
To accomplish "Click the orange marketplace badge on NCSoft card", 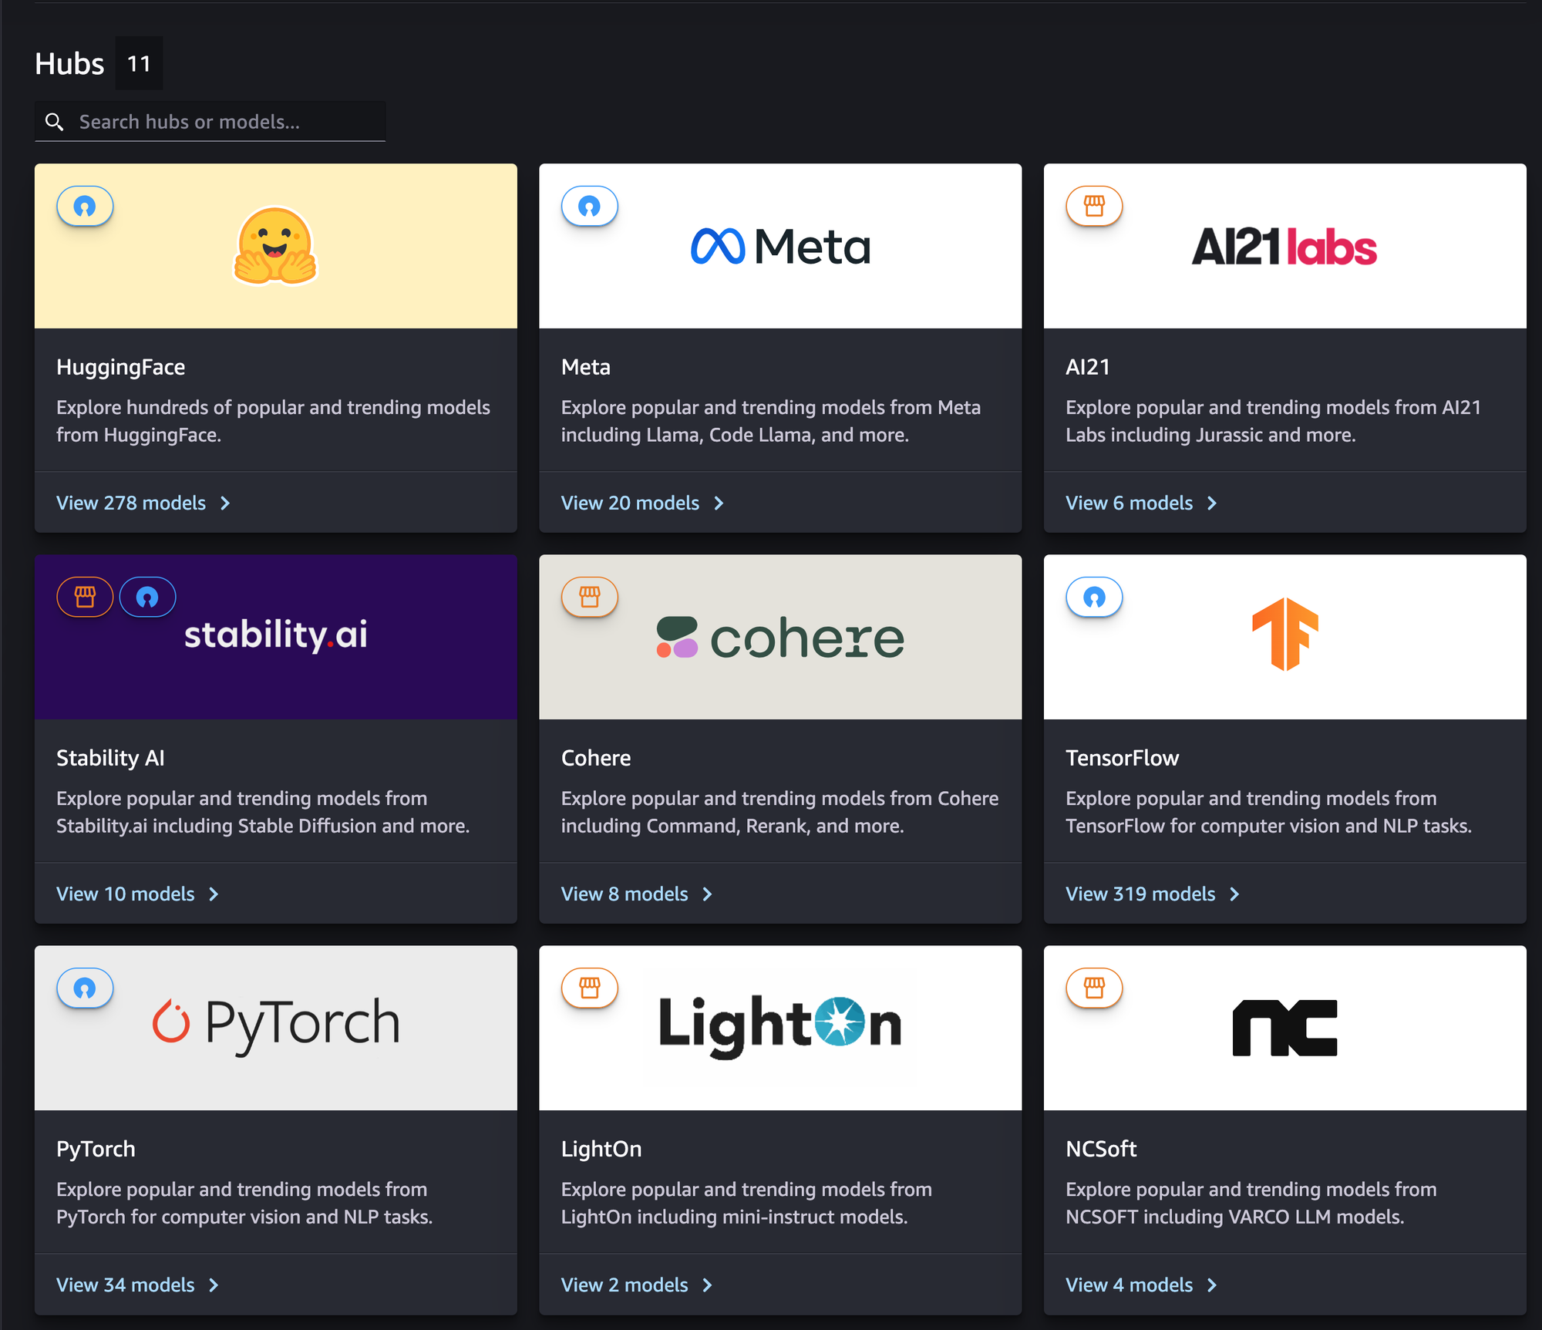I will tap(1094, 988).
